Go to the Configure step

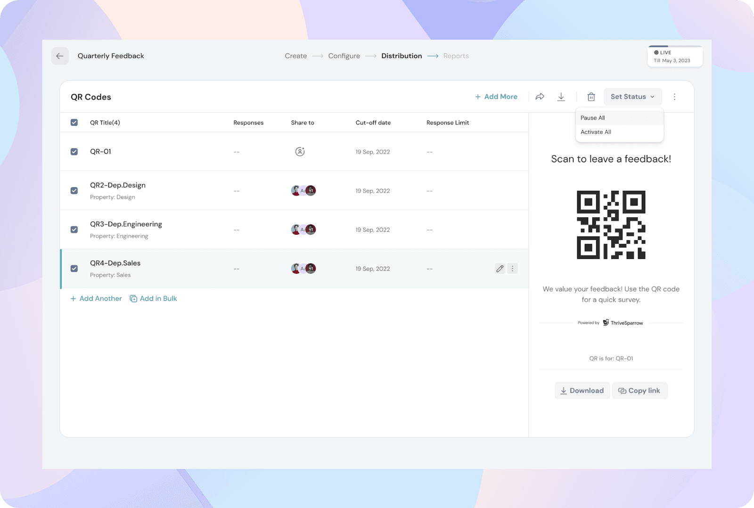tap(344, 56)
